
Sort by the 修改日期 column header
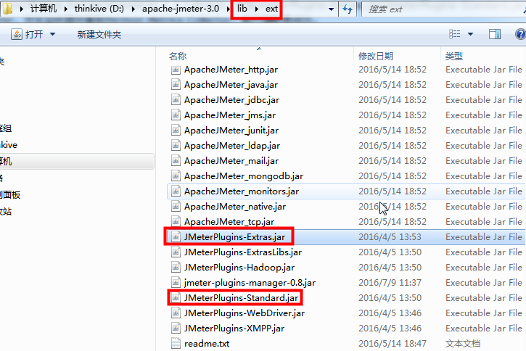pyautogui.click(x=376, y=56)
